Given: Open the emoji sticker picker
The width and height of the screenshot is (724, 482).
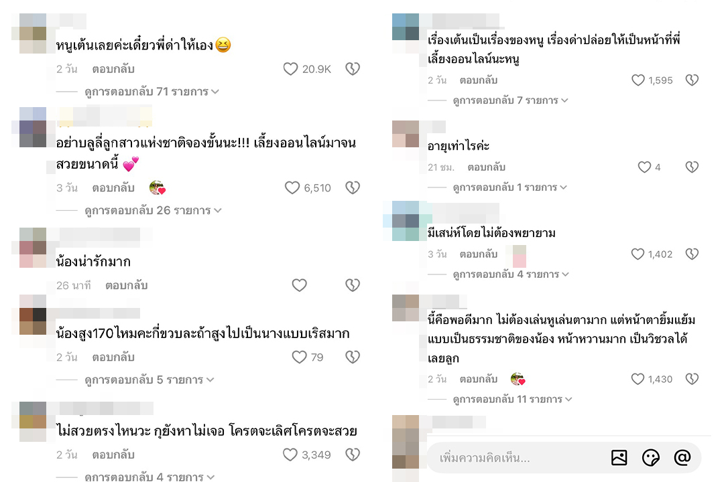Looking at the screenshot, I should tap(650, 457).
